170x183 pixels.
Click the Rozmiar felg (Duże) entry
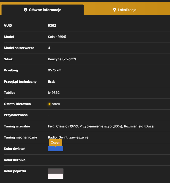[139, 126]
